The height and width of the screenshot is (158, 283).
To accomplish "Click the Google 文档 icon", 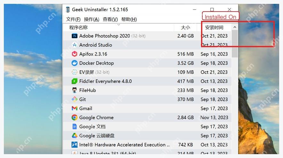I will click(x=75, y=126).
